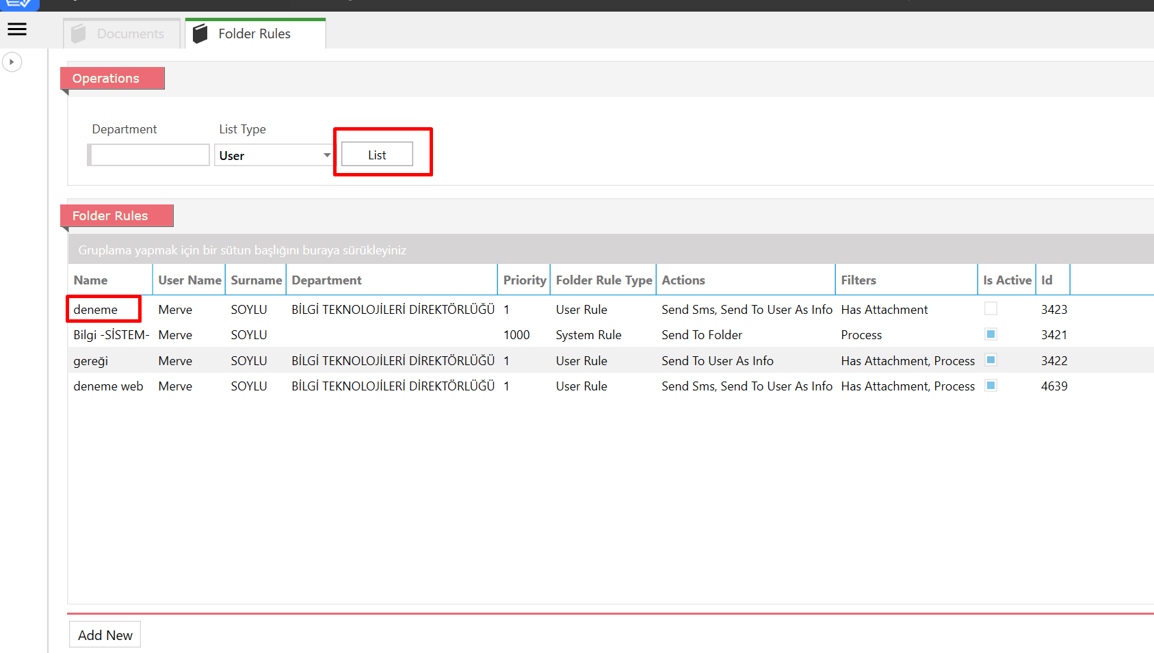The image size is (1154, 653).
Task: Expand the side panel arrow button
Action: 12,62
